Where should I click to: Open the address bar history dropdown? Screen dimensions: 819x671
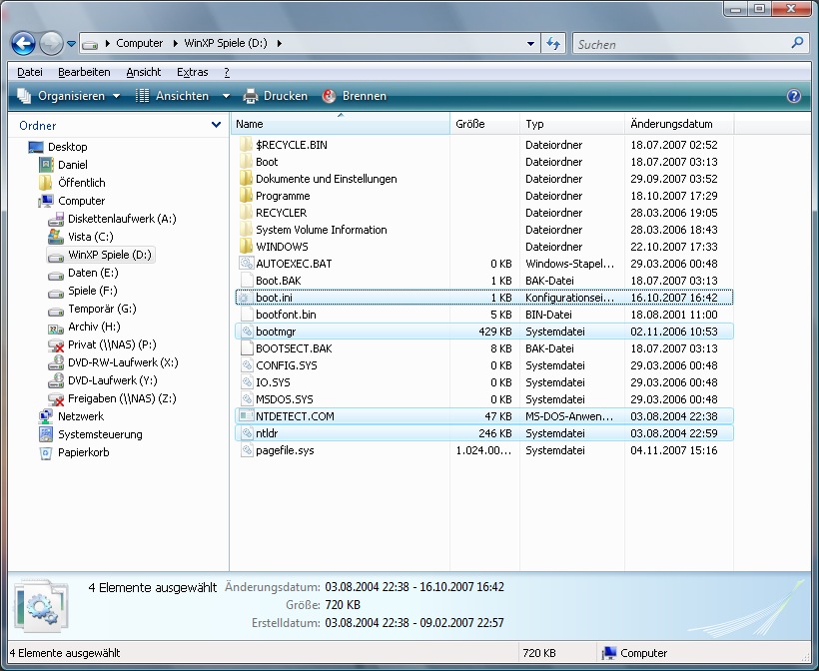(x=530, y=44)
